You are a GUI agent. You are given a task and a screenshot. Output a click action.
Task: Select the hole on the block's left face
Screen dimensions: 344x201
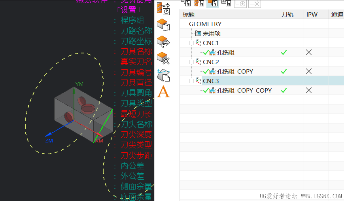click(69, 117)
